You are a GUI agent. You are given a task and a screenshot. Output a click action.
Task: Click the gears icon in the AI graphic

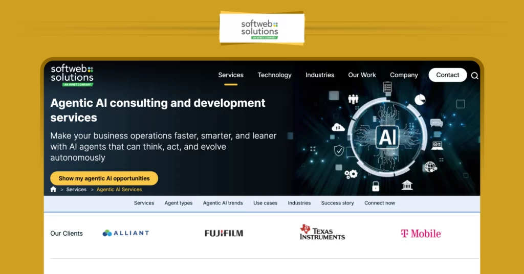351,174
